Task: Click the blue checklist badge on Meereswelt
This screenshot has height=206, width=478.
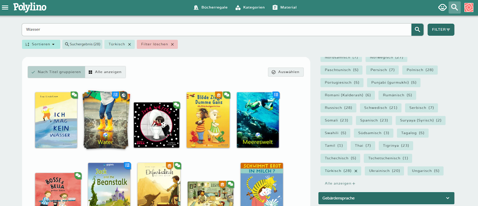Action: pyautogui.click(x=276, y=95)
